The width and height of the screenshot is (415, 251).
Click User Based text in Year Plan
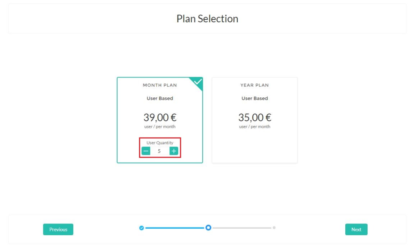pos(255,99)
